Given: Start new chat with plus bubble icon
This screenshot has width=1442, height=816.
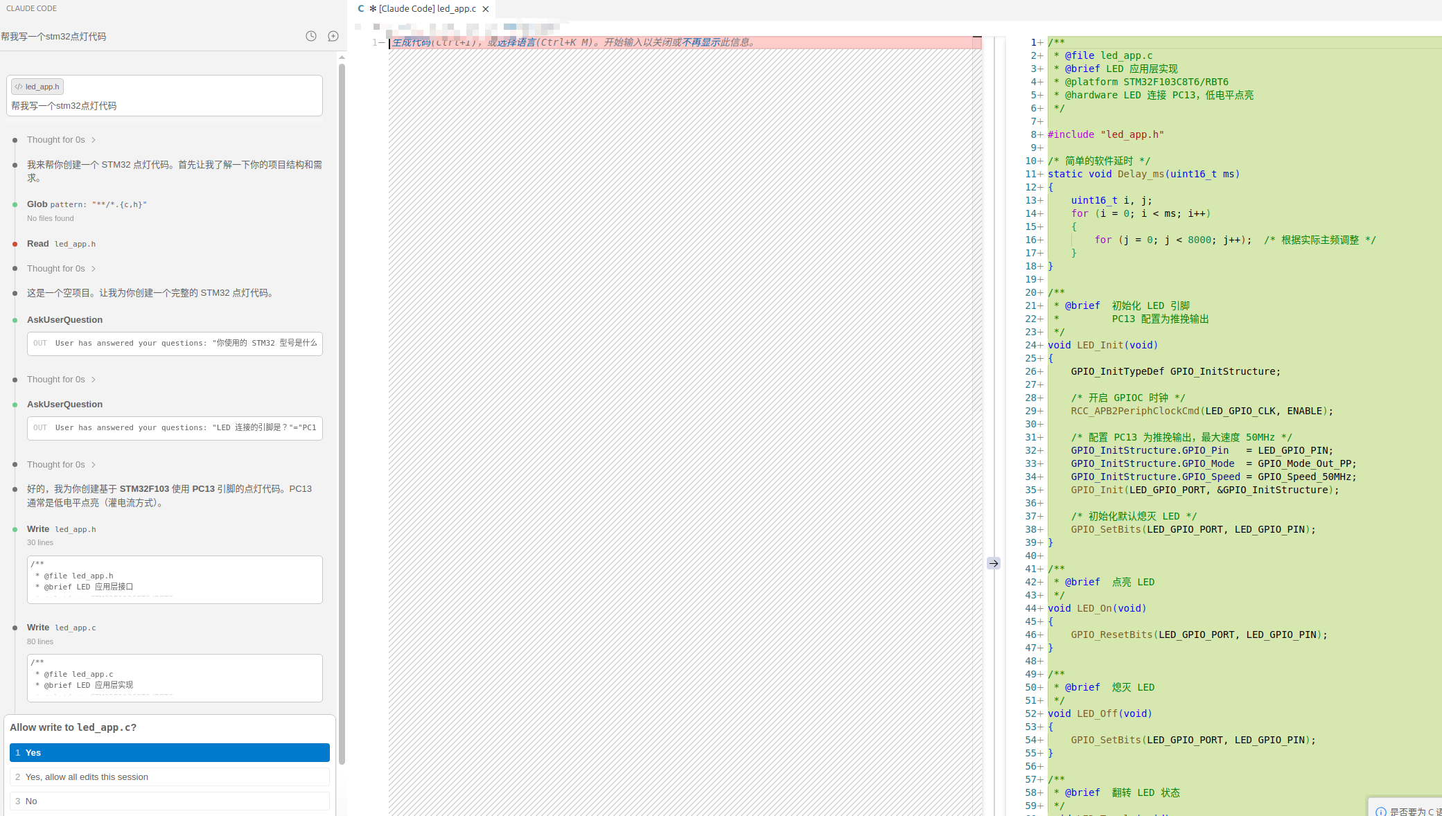Looking at the screenshot, I should coord(333,36).
